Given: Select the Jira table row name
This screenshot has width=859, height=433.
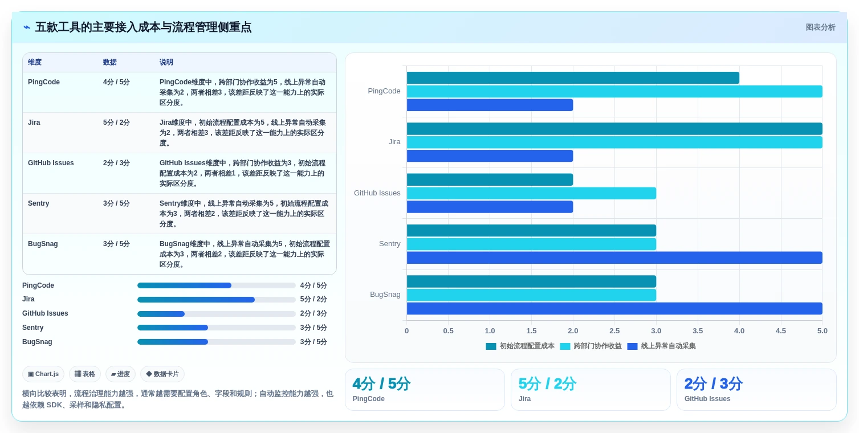Looking at the screenshot, I should [34, 122].
